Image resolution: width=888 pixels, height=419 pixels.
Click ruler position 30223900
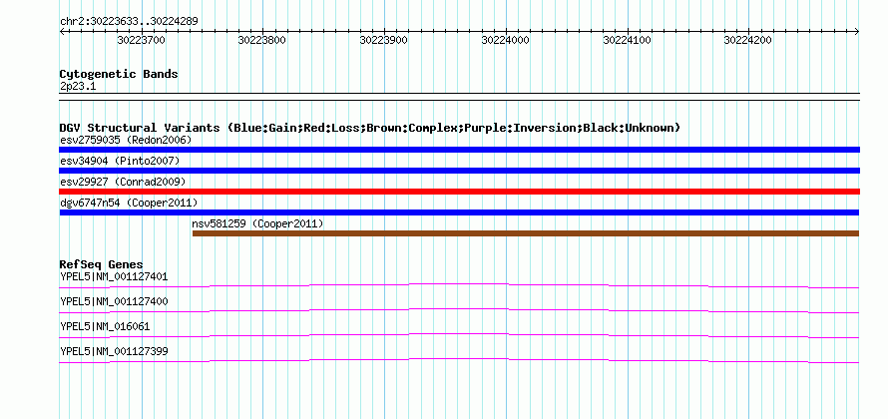[x=384, y=40]
